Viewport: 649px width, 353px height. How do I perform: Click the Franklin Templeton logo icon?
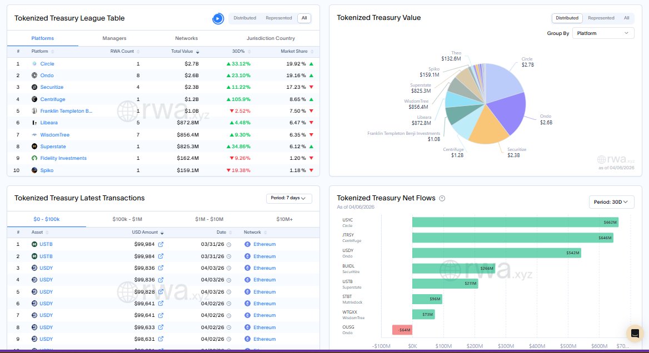click(x=34, y=111)
